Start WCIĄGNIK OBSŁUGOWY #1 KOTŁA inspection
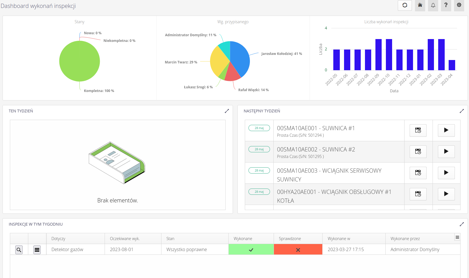469x278 pixels. 446,194
